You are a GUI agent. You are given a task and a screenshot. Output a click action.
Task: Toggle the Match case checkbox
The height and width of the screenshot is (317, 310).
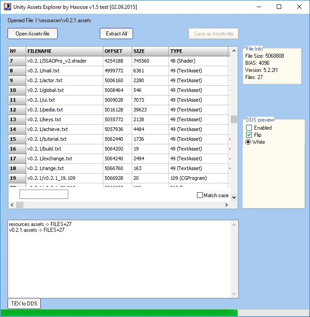click(x=200, y=195)
